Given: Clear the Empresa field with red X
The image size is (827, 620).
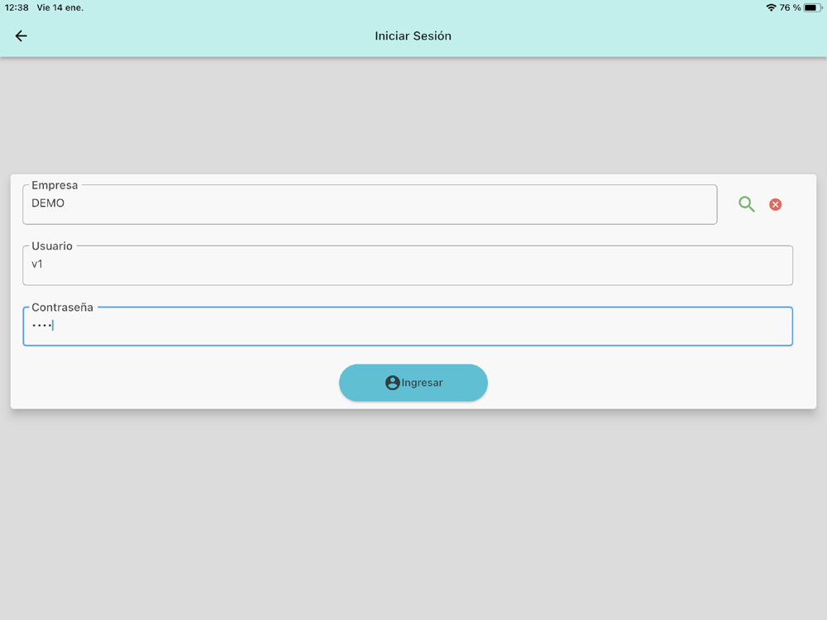Looking at the screenshot, I should [x=776, y=204].
